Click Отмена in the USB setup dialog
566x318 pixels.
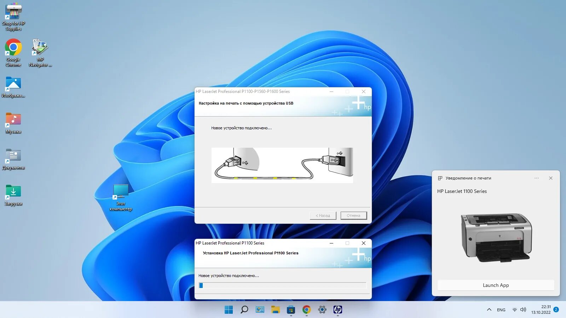pos(354,216)
